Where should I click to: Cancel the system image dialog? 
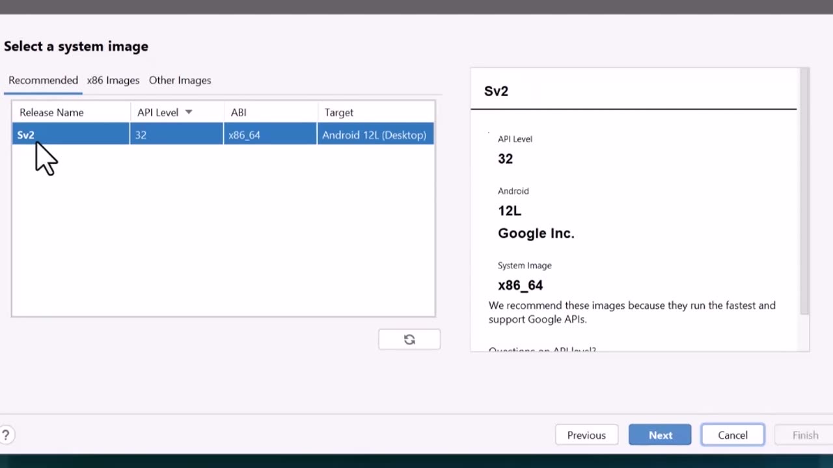click(732, 435)
